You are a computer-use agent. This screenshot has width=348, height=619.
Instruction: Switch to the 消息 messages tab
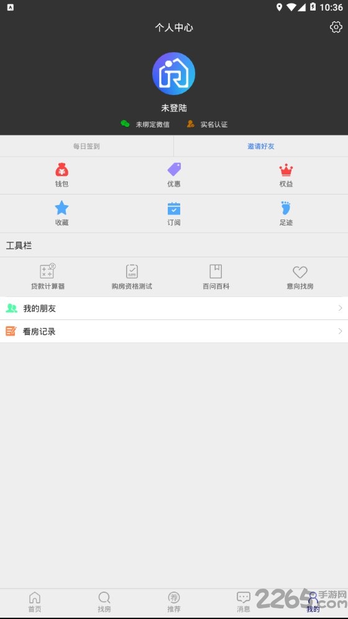coord(244,602)
